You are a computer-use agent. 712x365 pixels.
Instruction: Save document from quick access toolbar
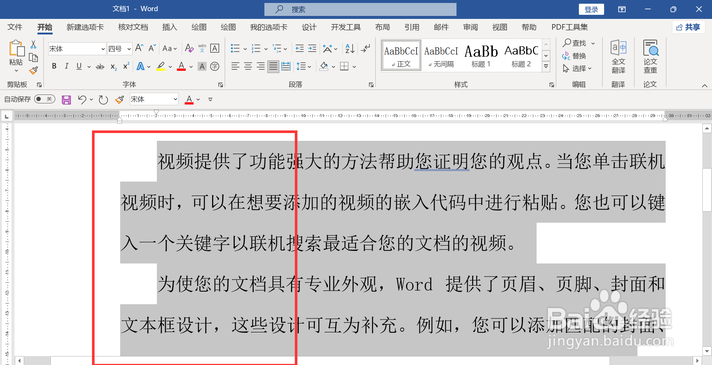point(66,99)
